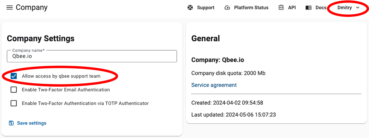Image resolution: width=369 pixels, height=138 pixels.
Task: Click the Company Settings heading
Action: [x=41, y=39]
